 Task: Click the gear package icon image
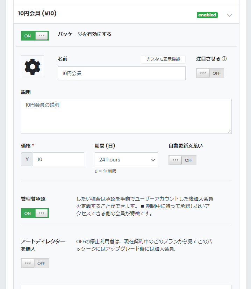[33, 67]
